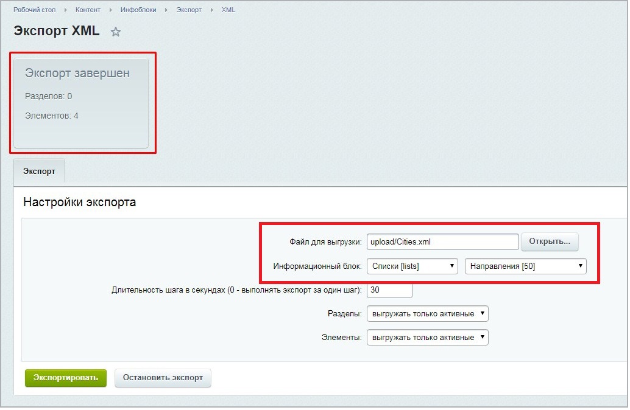630x410 pixels.
Task: Expand the Списки [lists] type dropdown
Action: coord(412,266)
